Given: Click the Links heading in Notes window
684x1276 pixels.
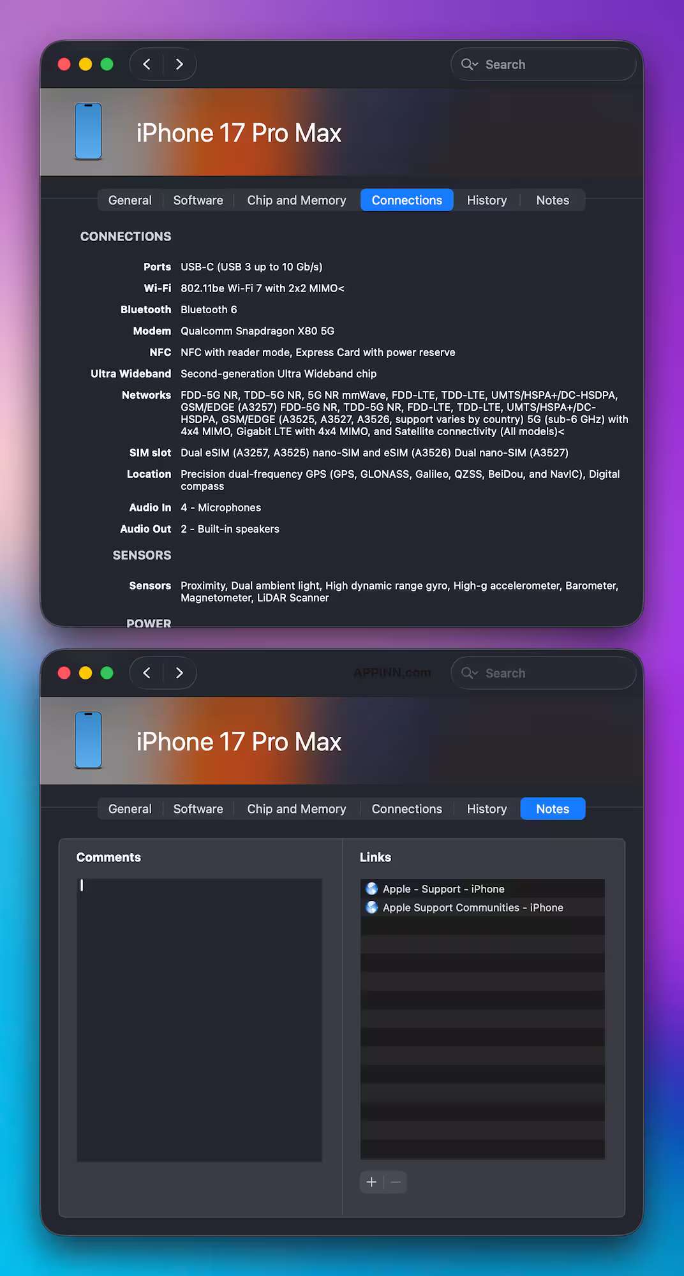Looking at the screenshot, I should [x=375, y=857].
